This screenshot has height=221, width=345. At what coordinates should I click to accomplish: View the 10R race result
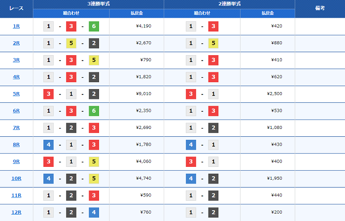(x=16, y=179)
